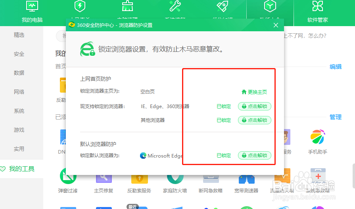
Task: Click the cube function icon in top bar
Action: [270, 6]
